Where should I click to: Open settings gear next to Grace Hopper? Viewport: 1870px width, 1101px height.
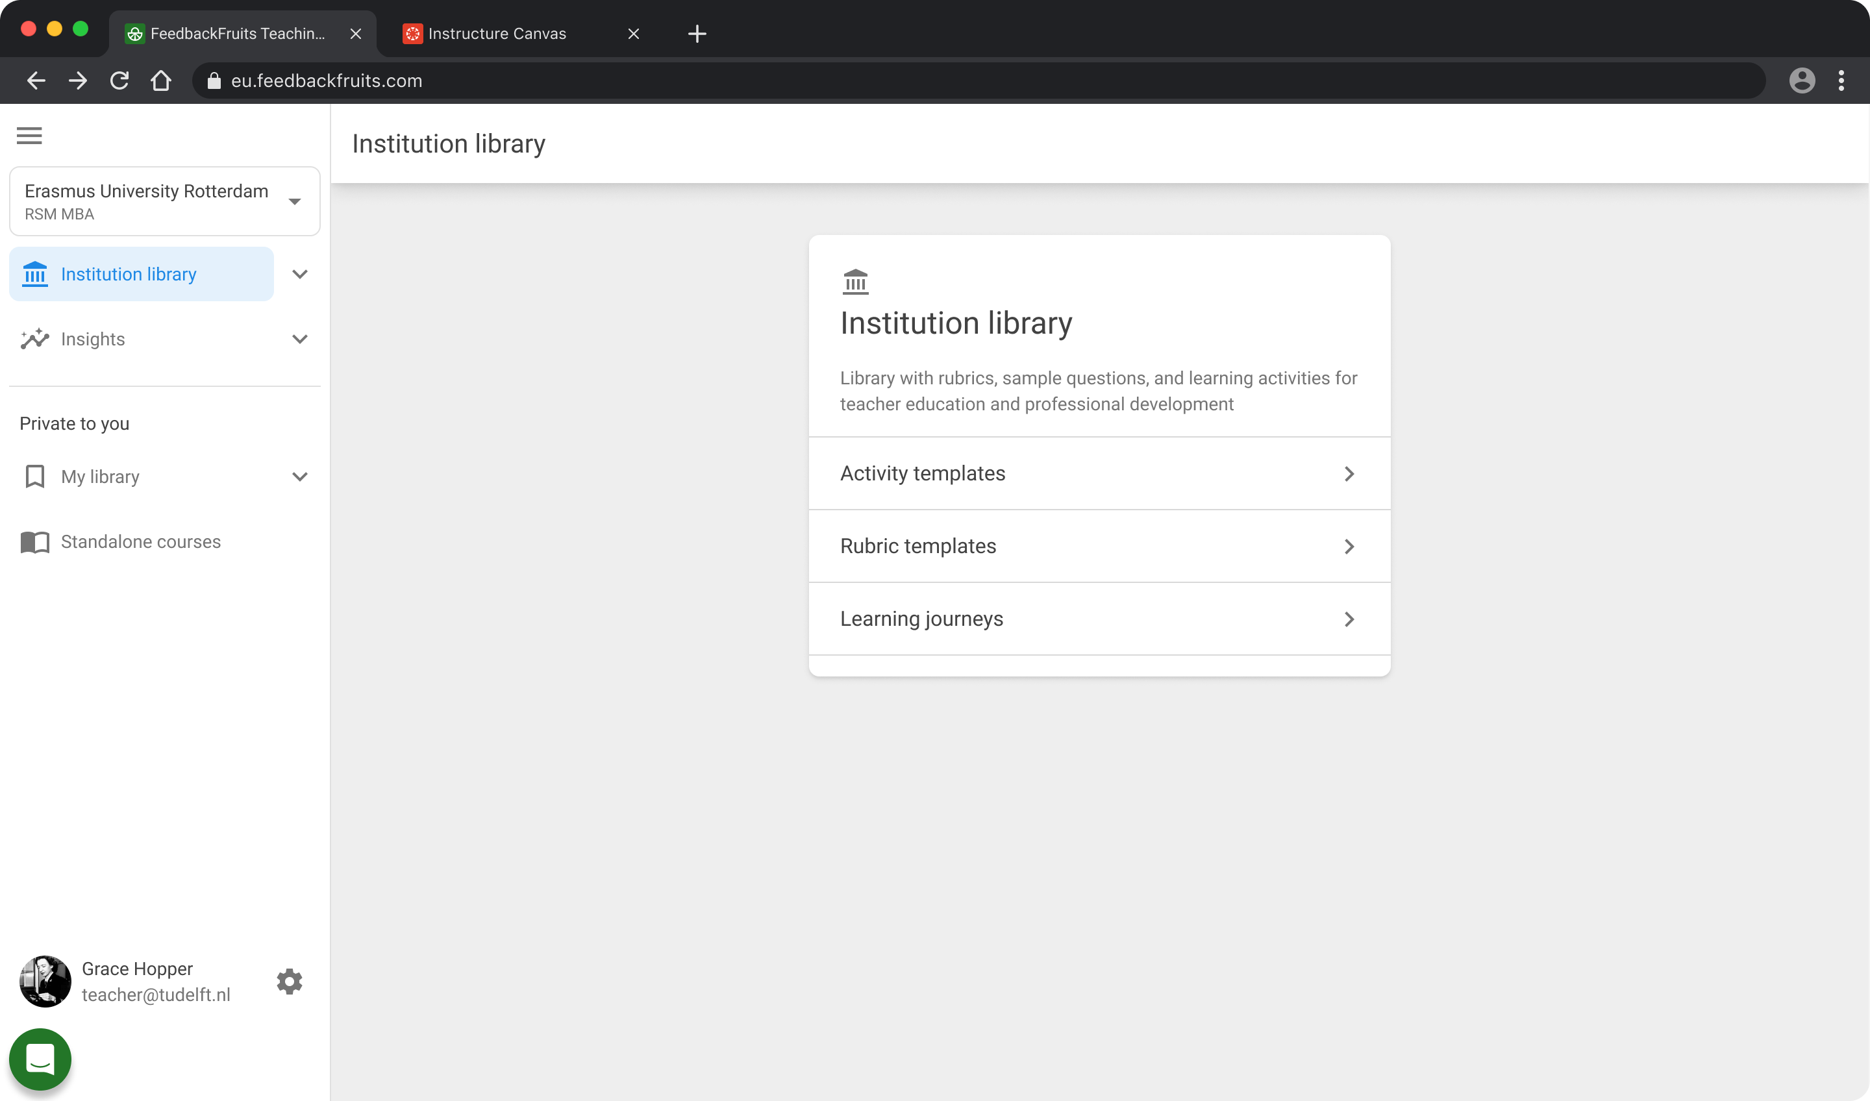click(x=290, y=981)
